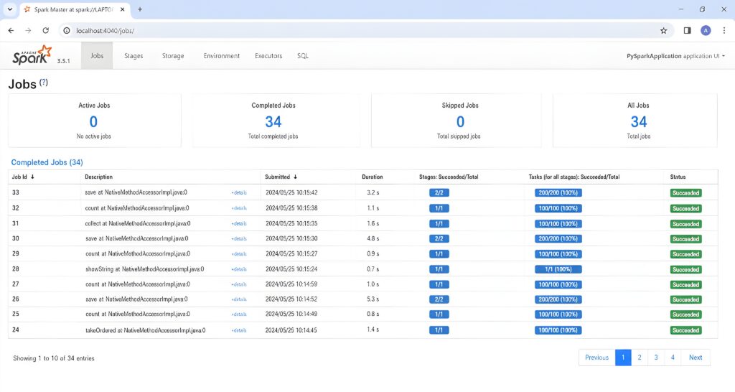Expand the tab search dropdown arrow
The image size is (735, 392).
(10, 9)
